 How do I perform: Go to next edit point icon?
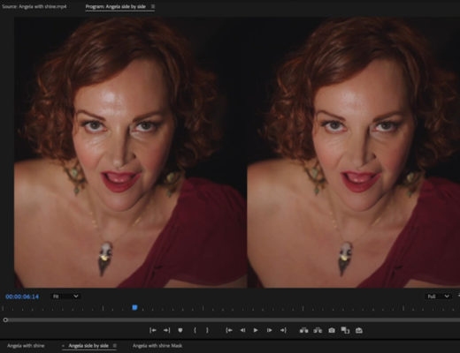(166, 330)
